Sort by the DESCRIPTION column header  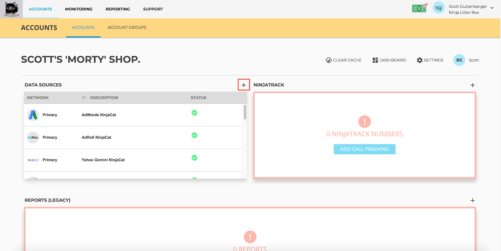coord(104,98)
